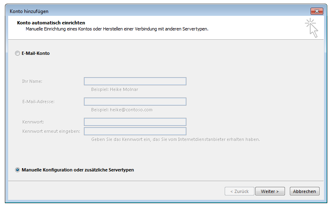
Task: Click the E-Mail-Adresse label
Action: pos(38,102)
